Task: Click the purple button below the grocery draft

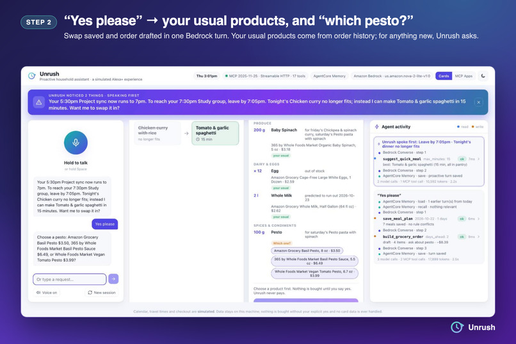Action: 306,300
